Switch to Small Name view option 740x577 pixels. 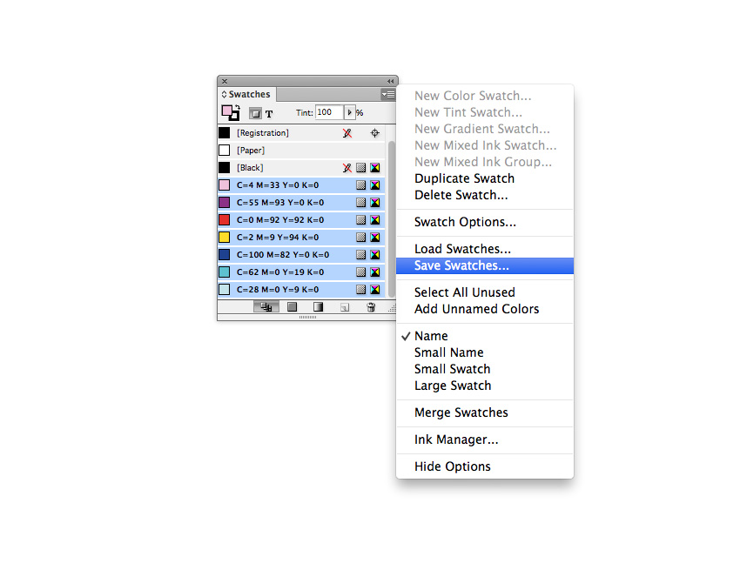[x=485, y=352]
